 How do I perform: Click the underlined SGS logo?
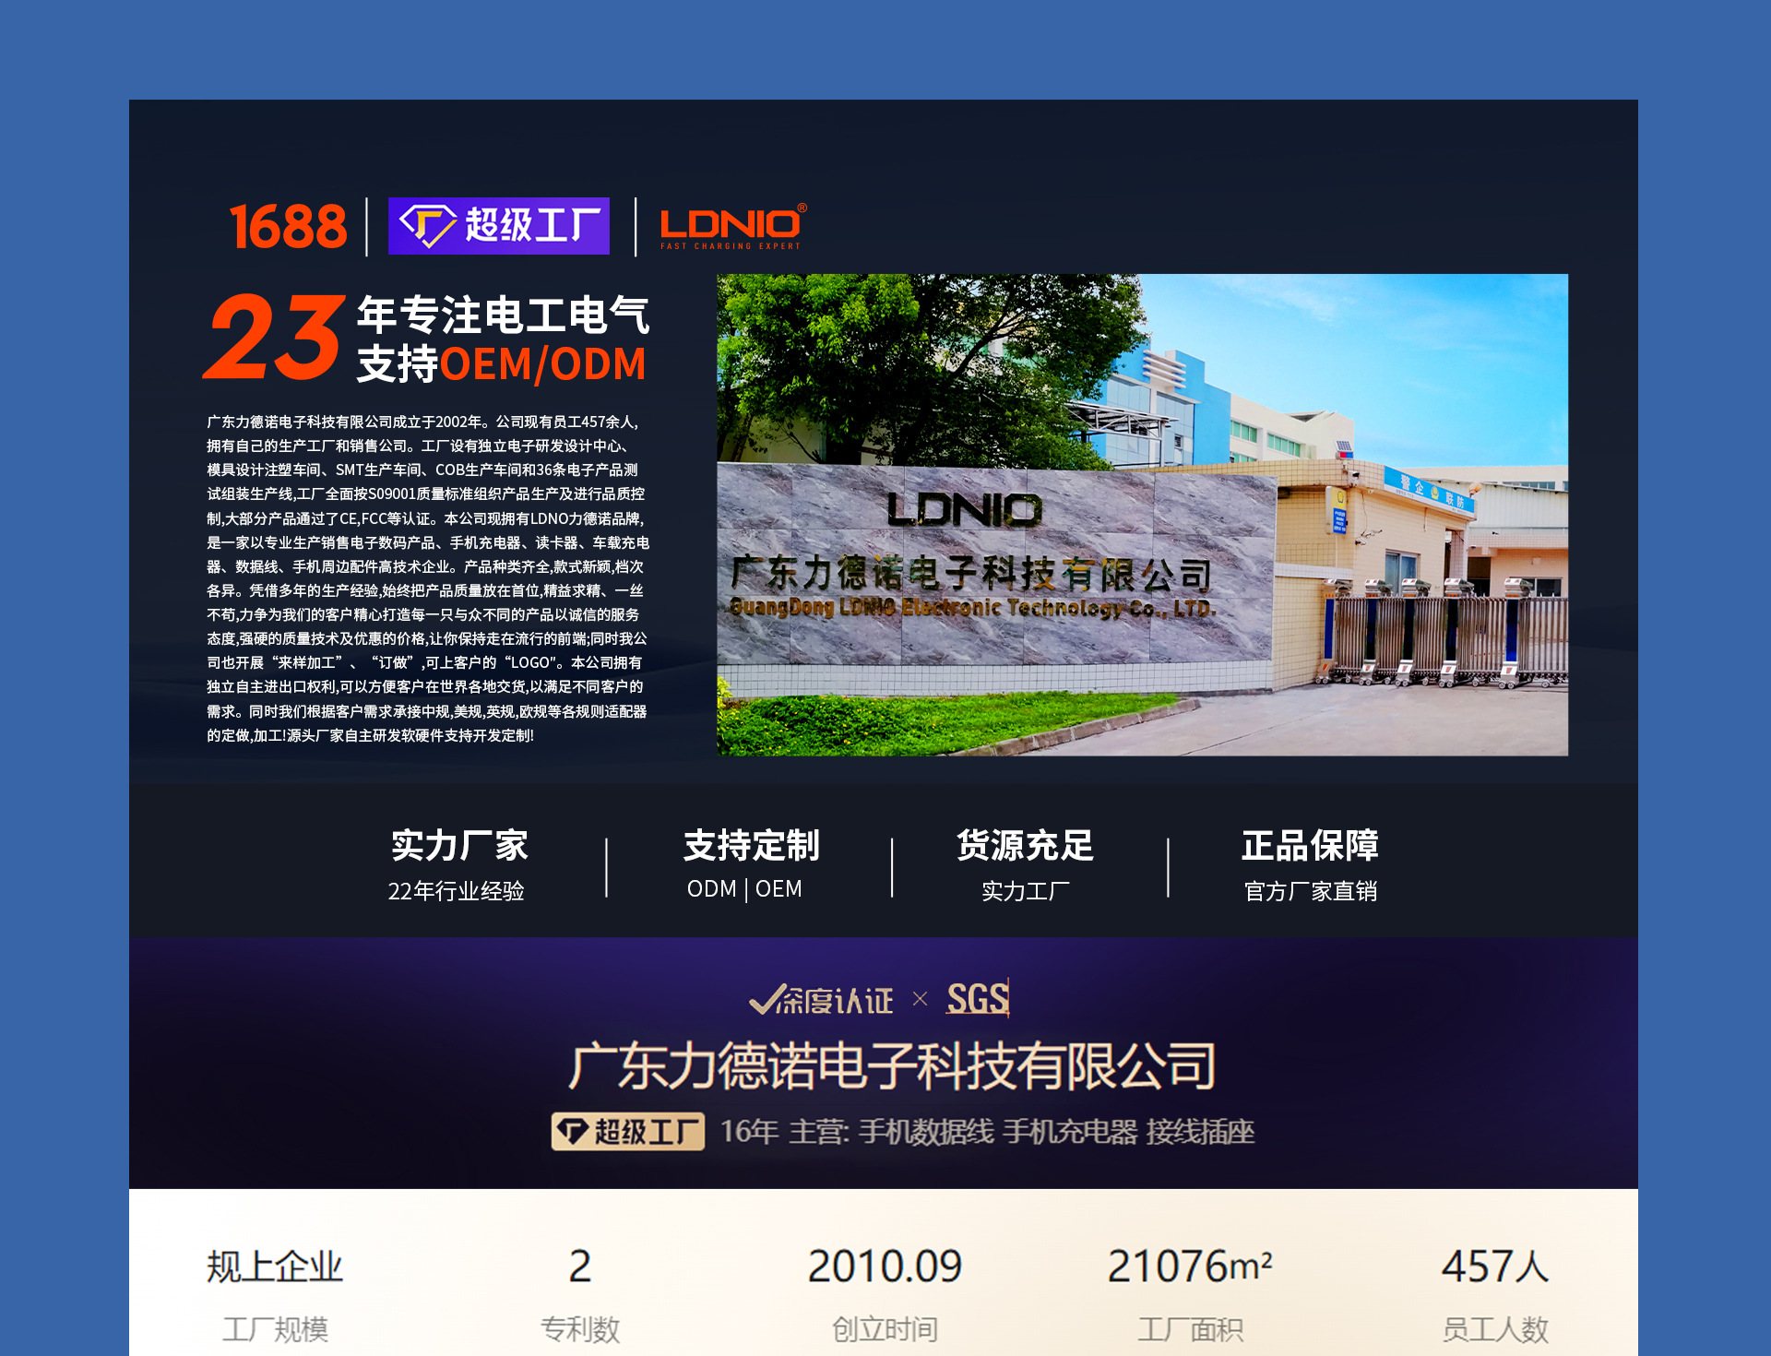coord(978,999)
